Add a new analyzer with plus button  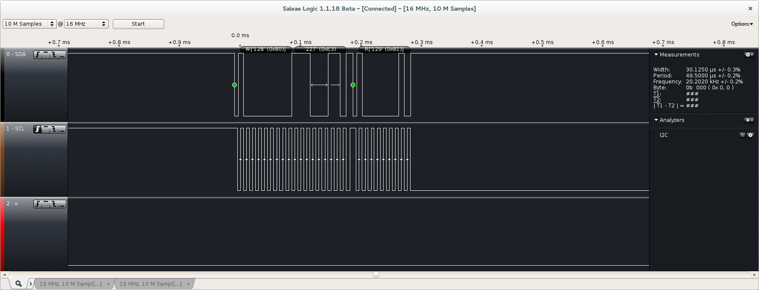(749, 120)
